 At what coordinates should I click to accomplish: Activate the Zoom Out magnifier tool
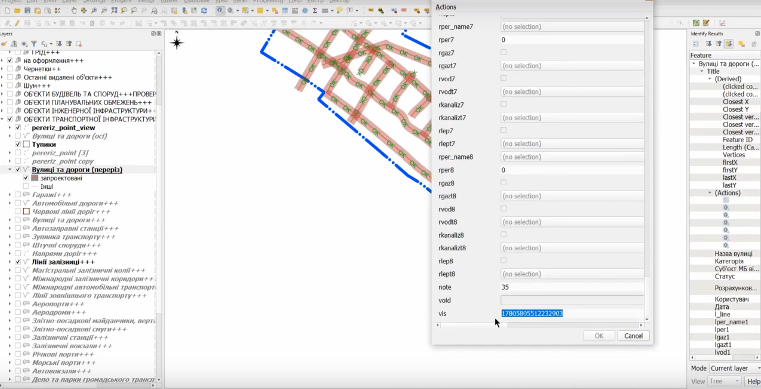[104, 11]
